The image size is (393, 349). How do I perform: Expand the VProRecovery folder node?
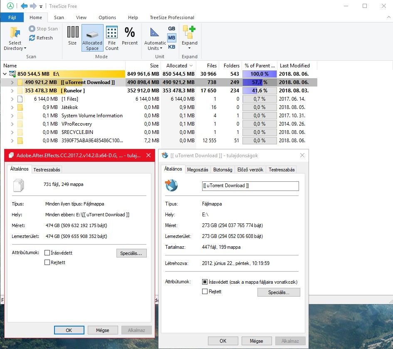coord(12,124)
